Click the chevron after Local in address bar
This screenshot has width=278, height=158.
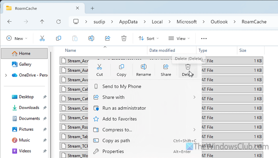click(x=170, y=22)
